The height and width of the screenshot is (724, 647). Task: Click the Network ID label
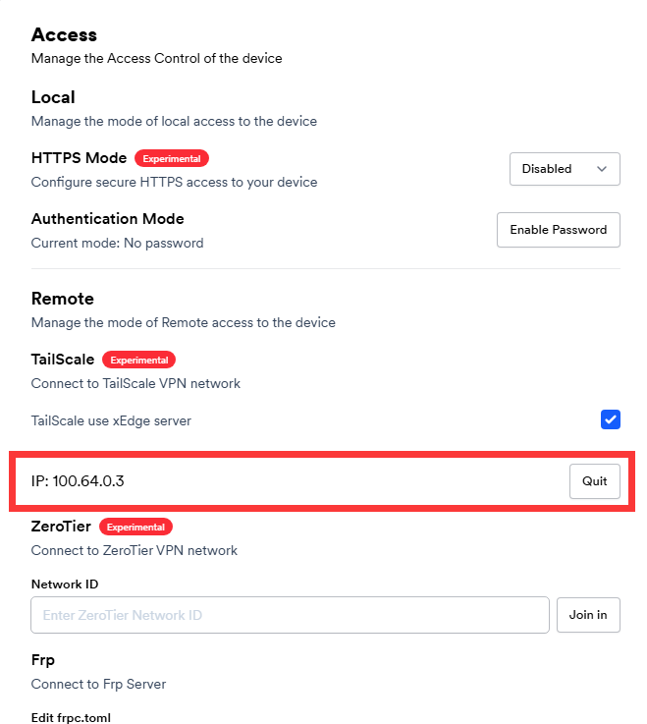pos(64,584)
